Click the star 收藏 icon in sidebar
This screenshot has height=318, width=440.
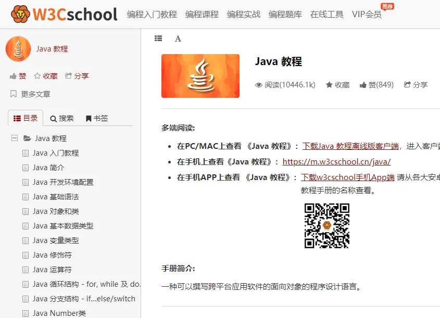tap(37, 76)
